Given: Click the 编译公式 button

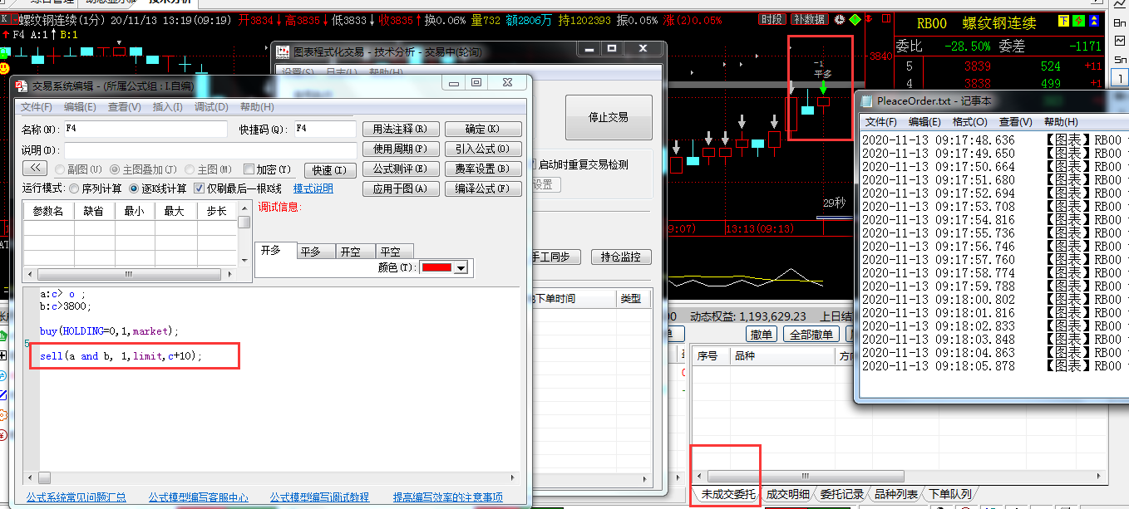Looking at the screenshot, I should 483,189.
